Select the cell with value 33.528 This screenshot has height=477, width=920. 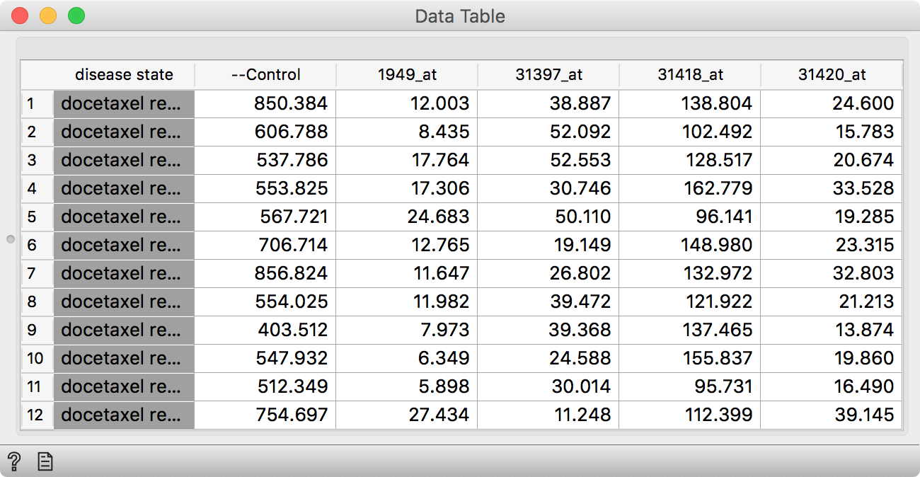click(832, 188)
